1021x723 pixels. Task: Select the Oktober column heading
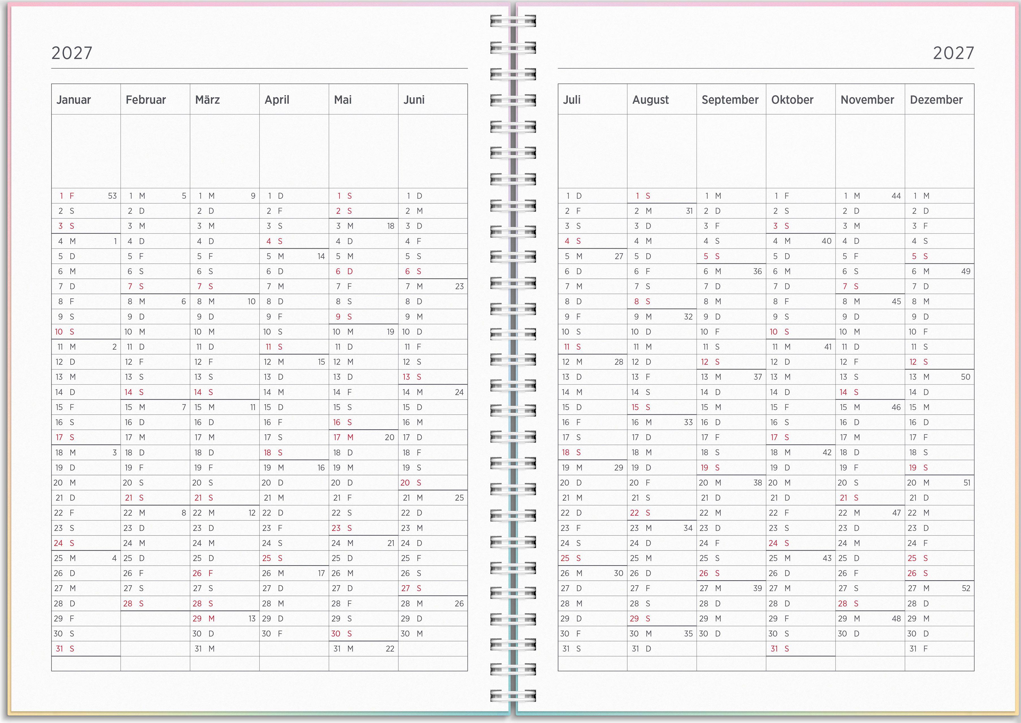792,100
